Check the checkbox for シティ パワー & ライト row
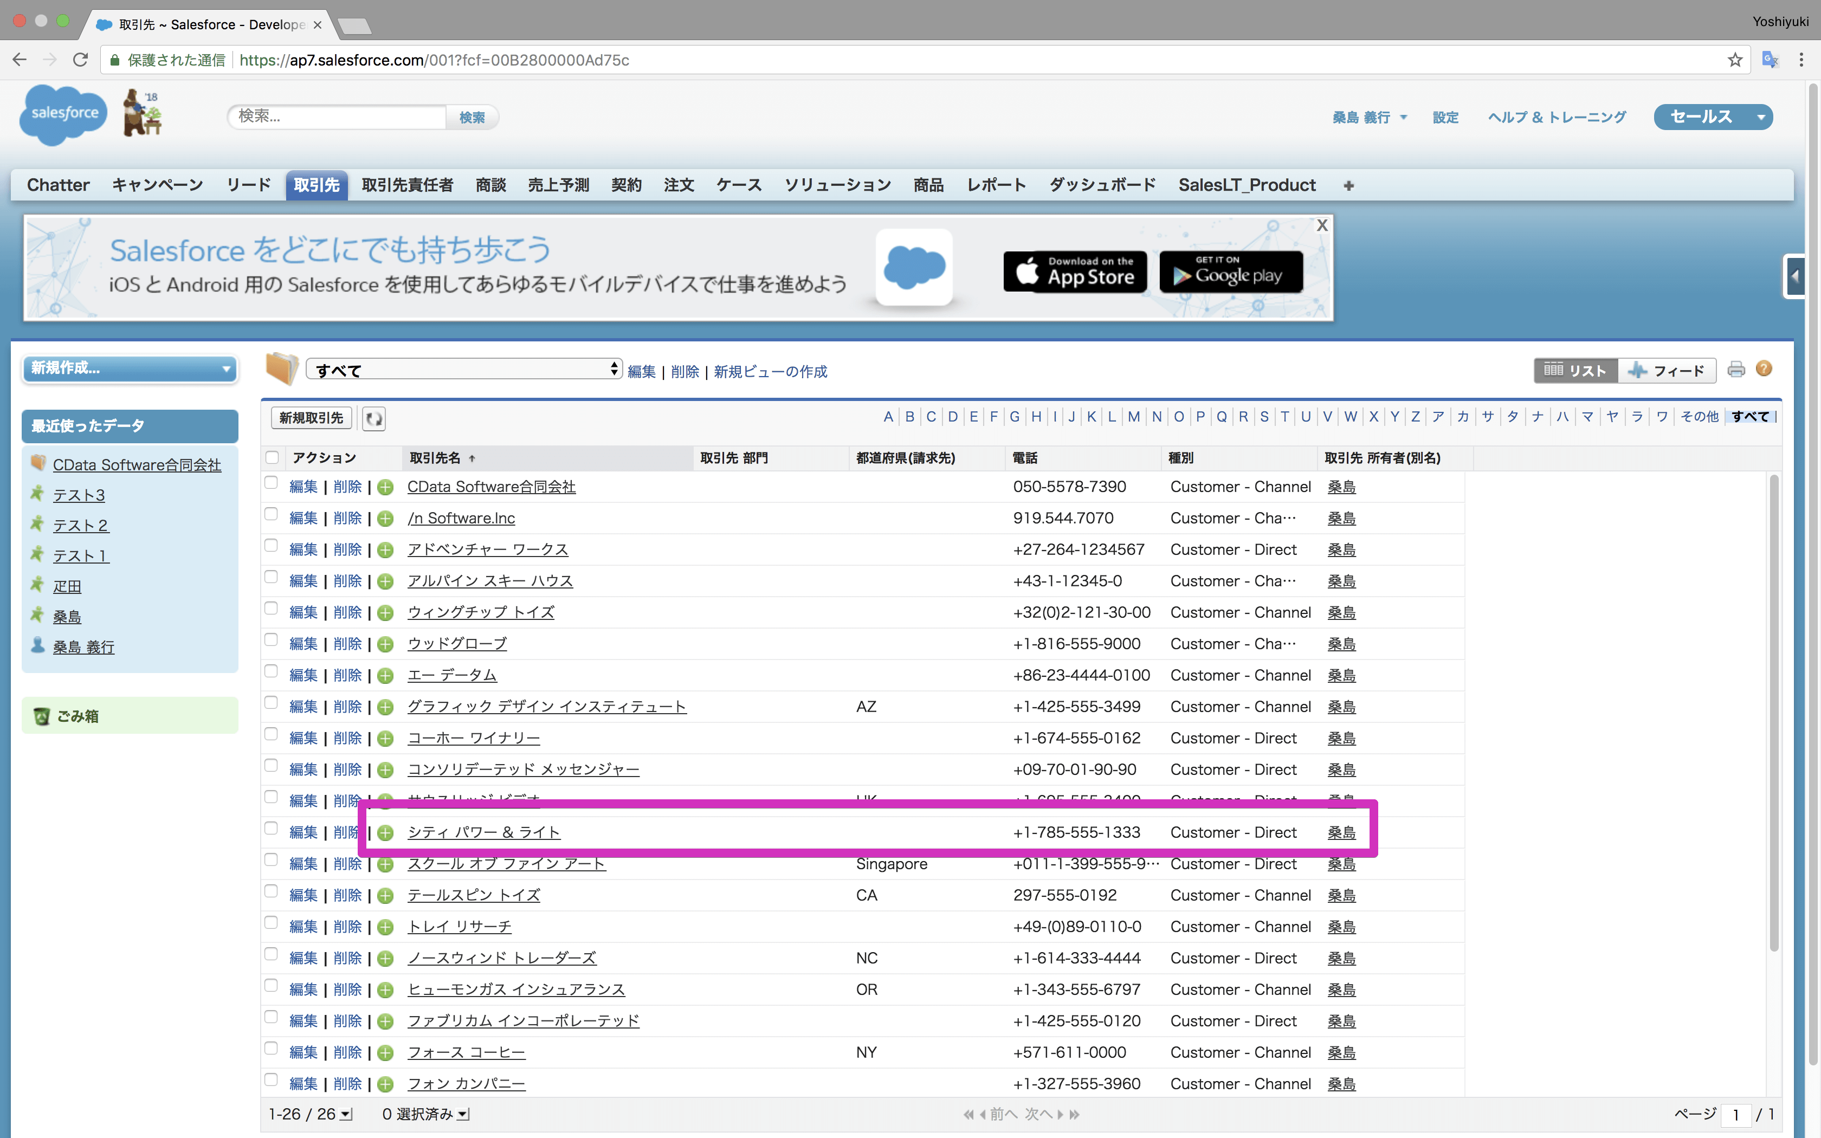 tap(271, 829)
